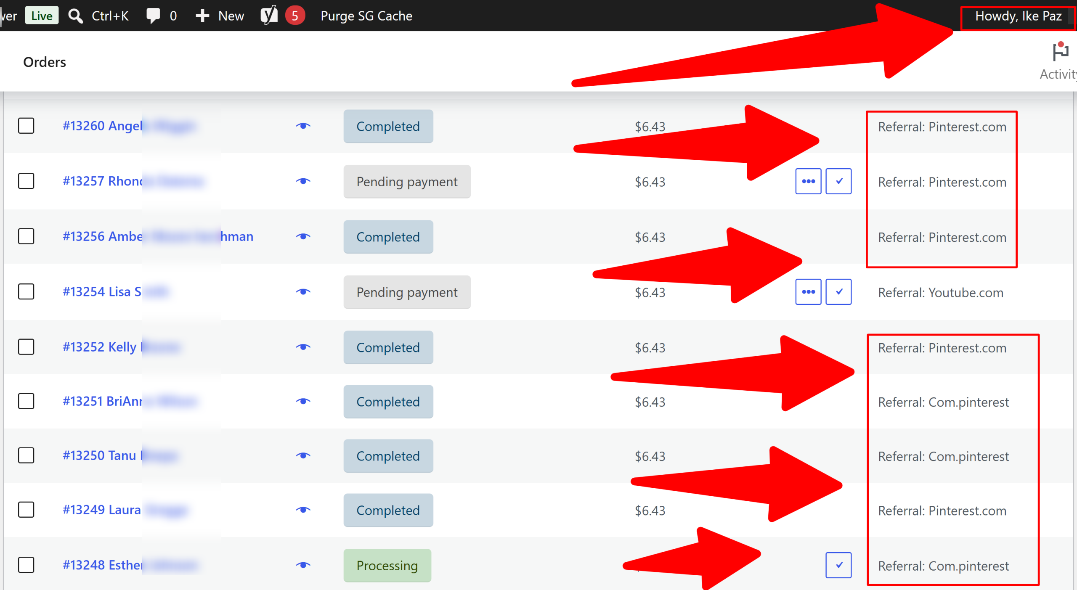Preview order #13248 with eye icon
The width and height of the screenshot is (1077, 590).
[303, 565]
